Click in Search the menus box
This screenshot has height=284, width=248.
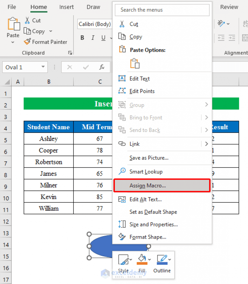coord(162,10)
